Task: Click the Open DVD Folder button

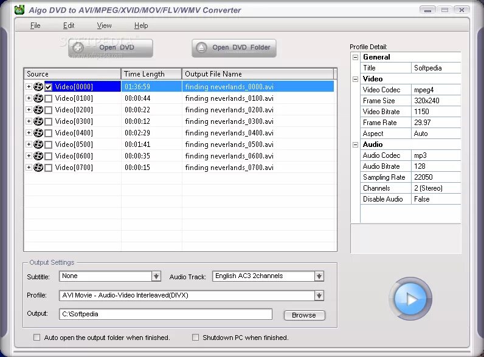Action: pos(234,48)
